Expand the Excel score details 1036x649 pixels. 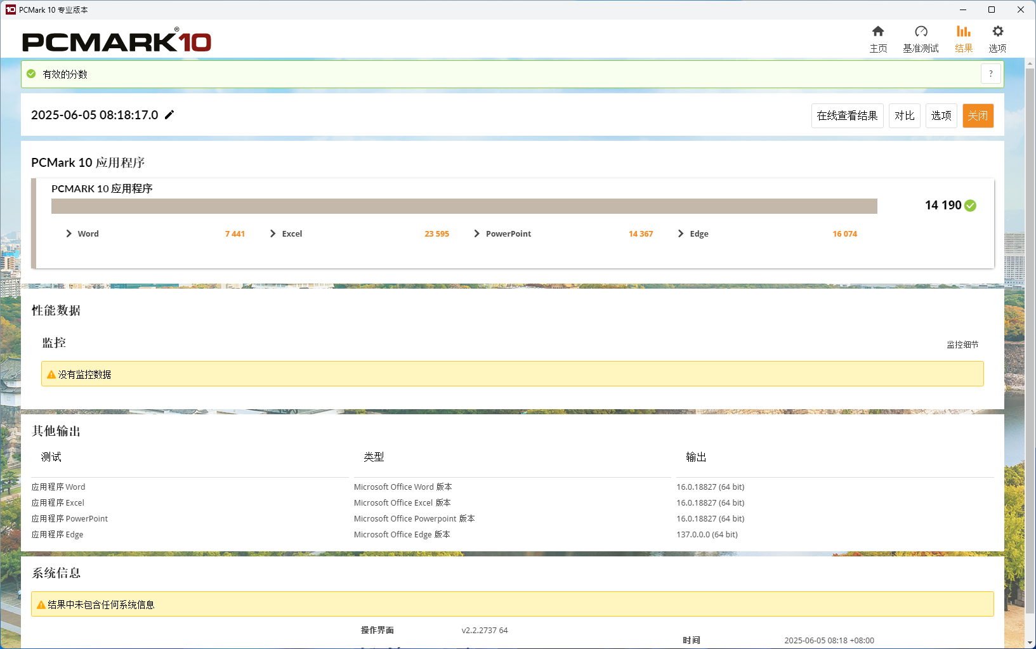point(273,233)
